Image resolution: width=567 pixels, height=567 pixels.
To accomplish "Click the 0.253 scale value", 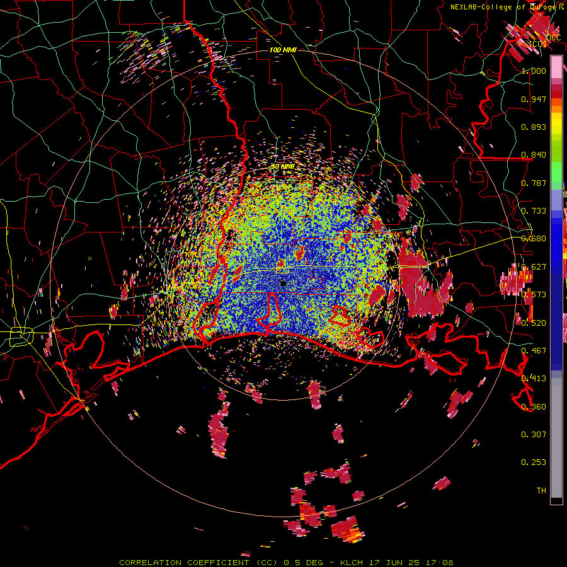I will tap(534, 462).
